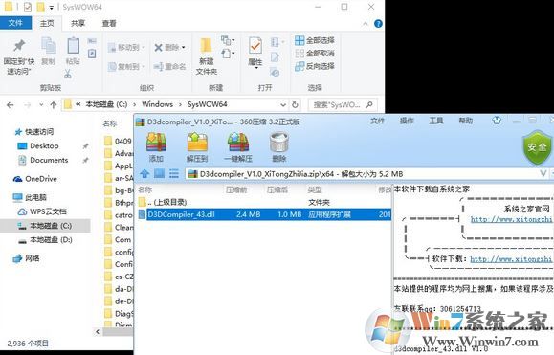Image resolution: width=554 pixels, height=355 pixels.
Task: Click Windows in the Explorer breadcrumb path
Action: pos(157,104)
